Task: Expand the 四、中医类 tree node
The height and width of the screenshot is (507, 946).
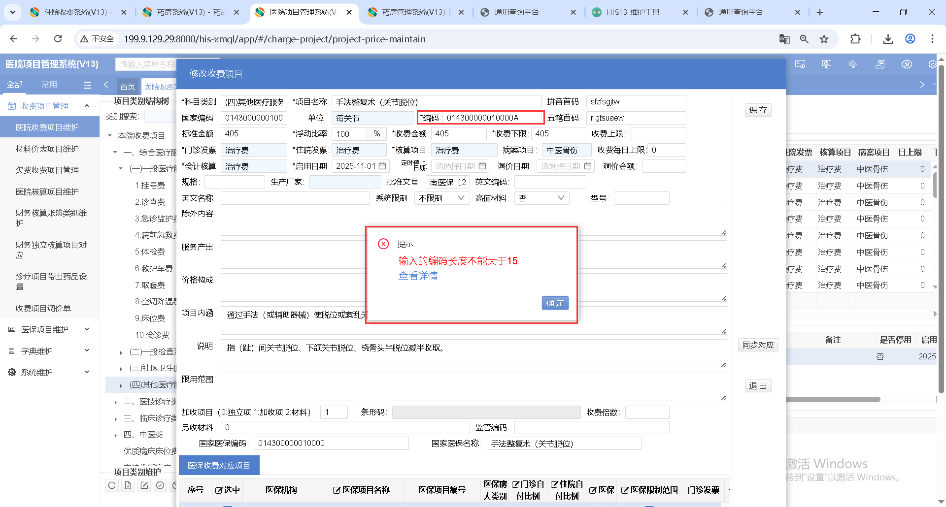Action: [116, 435]
